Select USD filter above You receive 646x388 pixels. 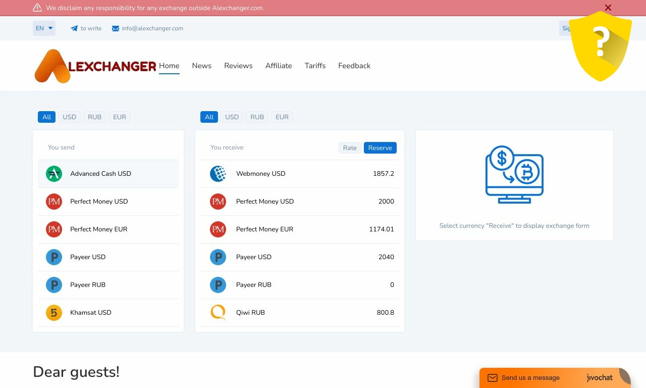pyautogui.click(x=232, y=117)
